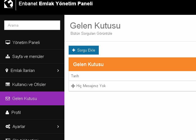Click the envelope icon for Gelen Kutusu
The image size is (196, 140).
point(8,99)
